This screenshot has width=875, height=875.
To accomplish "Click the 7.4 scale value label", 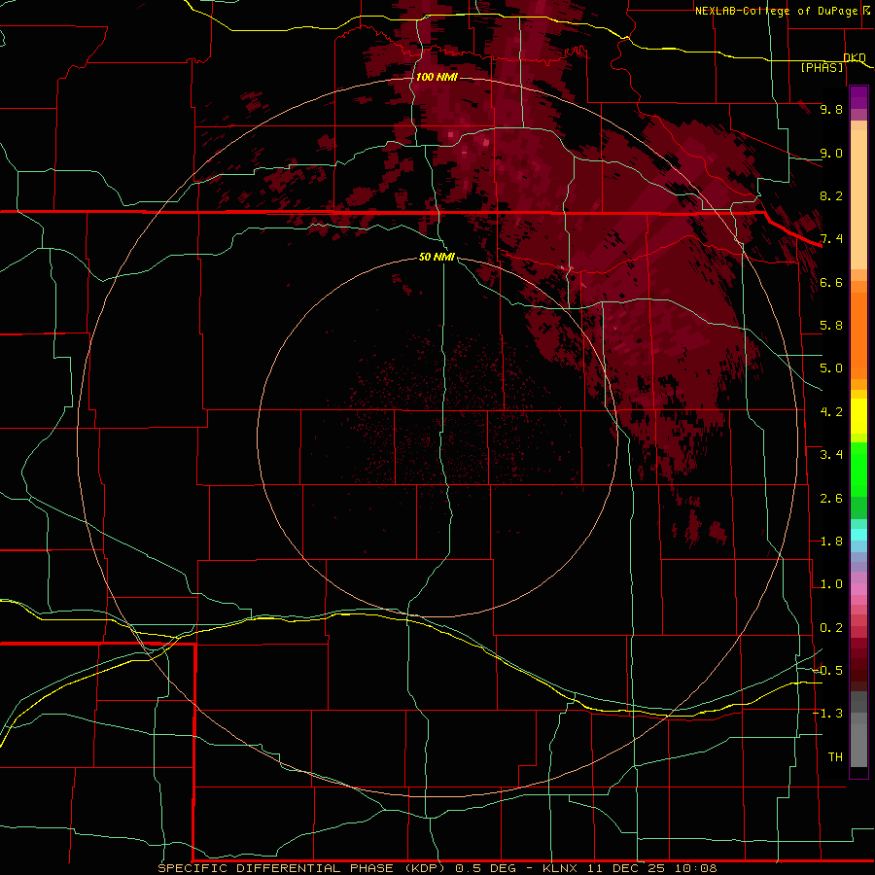I will click(x=831, y=239).
